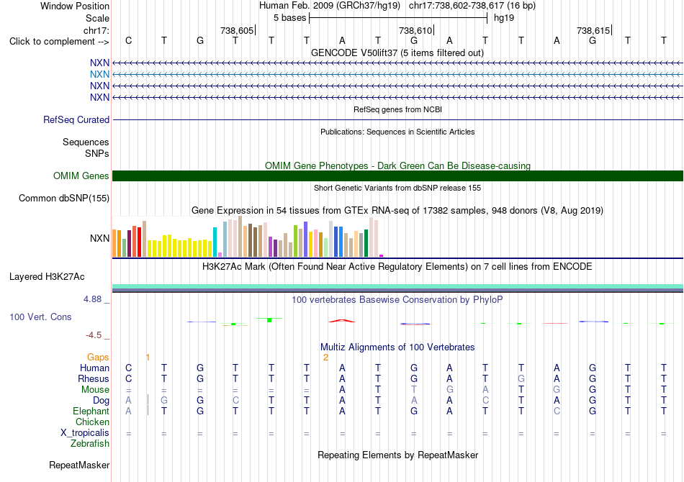Click the chr17:738,602-738,617 (16 bp) coordinates
The width and height of the screenshot is (684, 482).
(472, 6)
